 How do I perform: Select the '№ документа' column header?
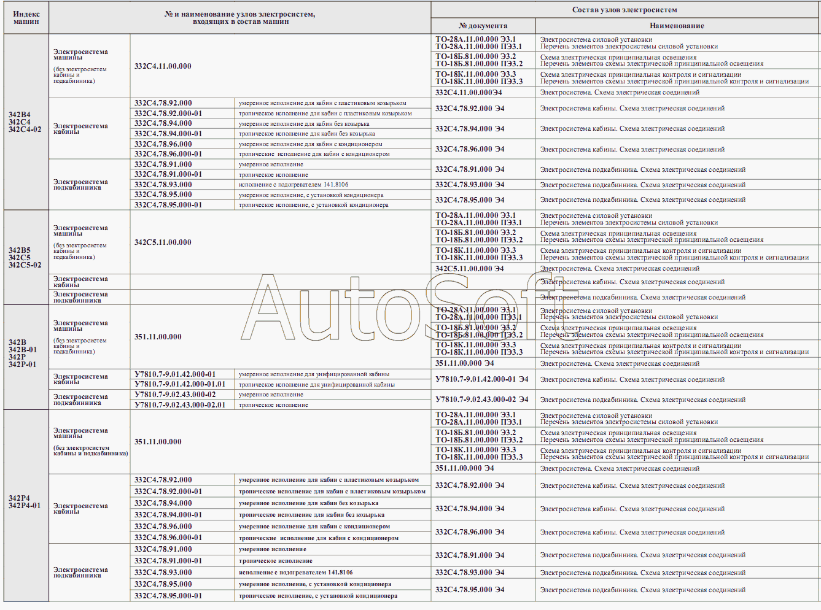483,26
